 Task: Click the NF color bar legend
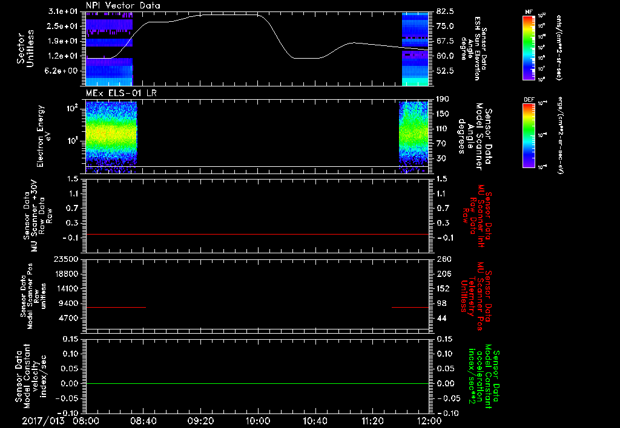529,48
